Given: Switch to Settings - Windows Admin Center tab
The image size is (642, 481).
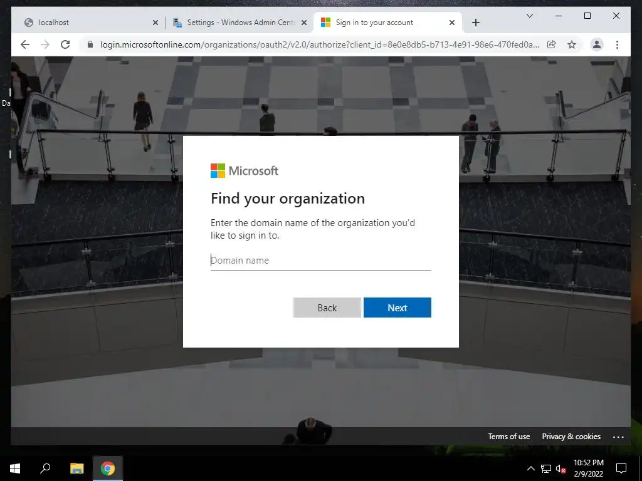Looking at the screenshot, I should click(x=239, y=23).
